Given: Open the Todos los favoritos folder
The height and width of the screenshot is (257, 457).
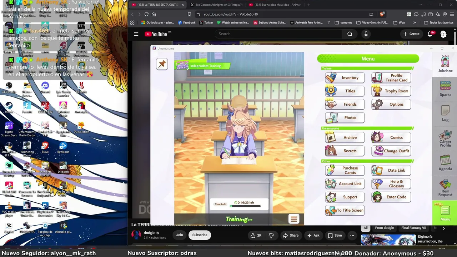Looking at the screenshot, I should coord(438,22).
